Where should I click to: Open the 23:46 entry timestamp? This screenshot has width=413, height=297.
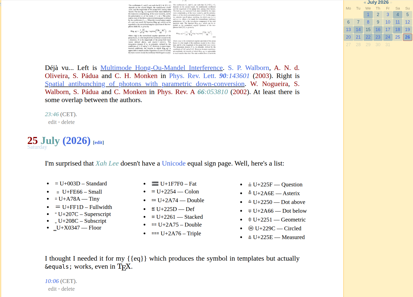pyautogui.click(x=52, y=114)
